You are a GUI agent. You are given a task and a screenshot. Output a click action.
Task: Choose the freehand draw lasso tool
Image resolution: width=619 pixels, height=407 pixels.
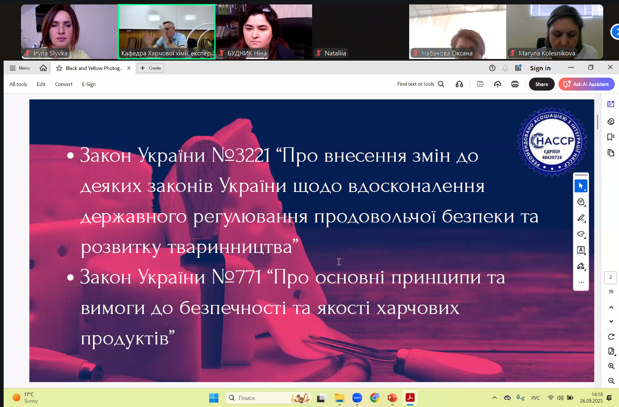pyautogui.click(x=581, y=234)
